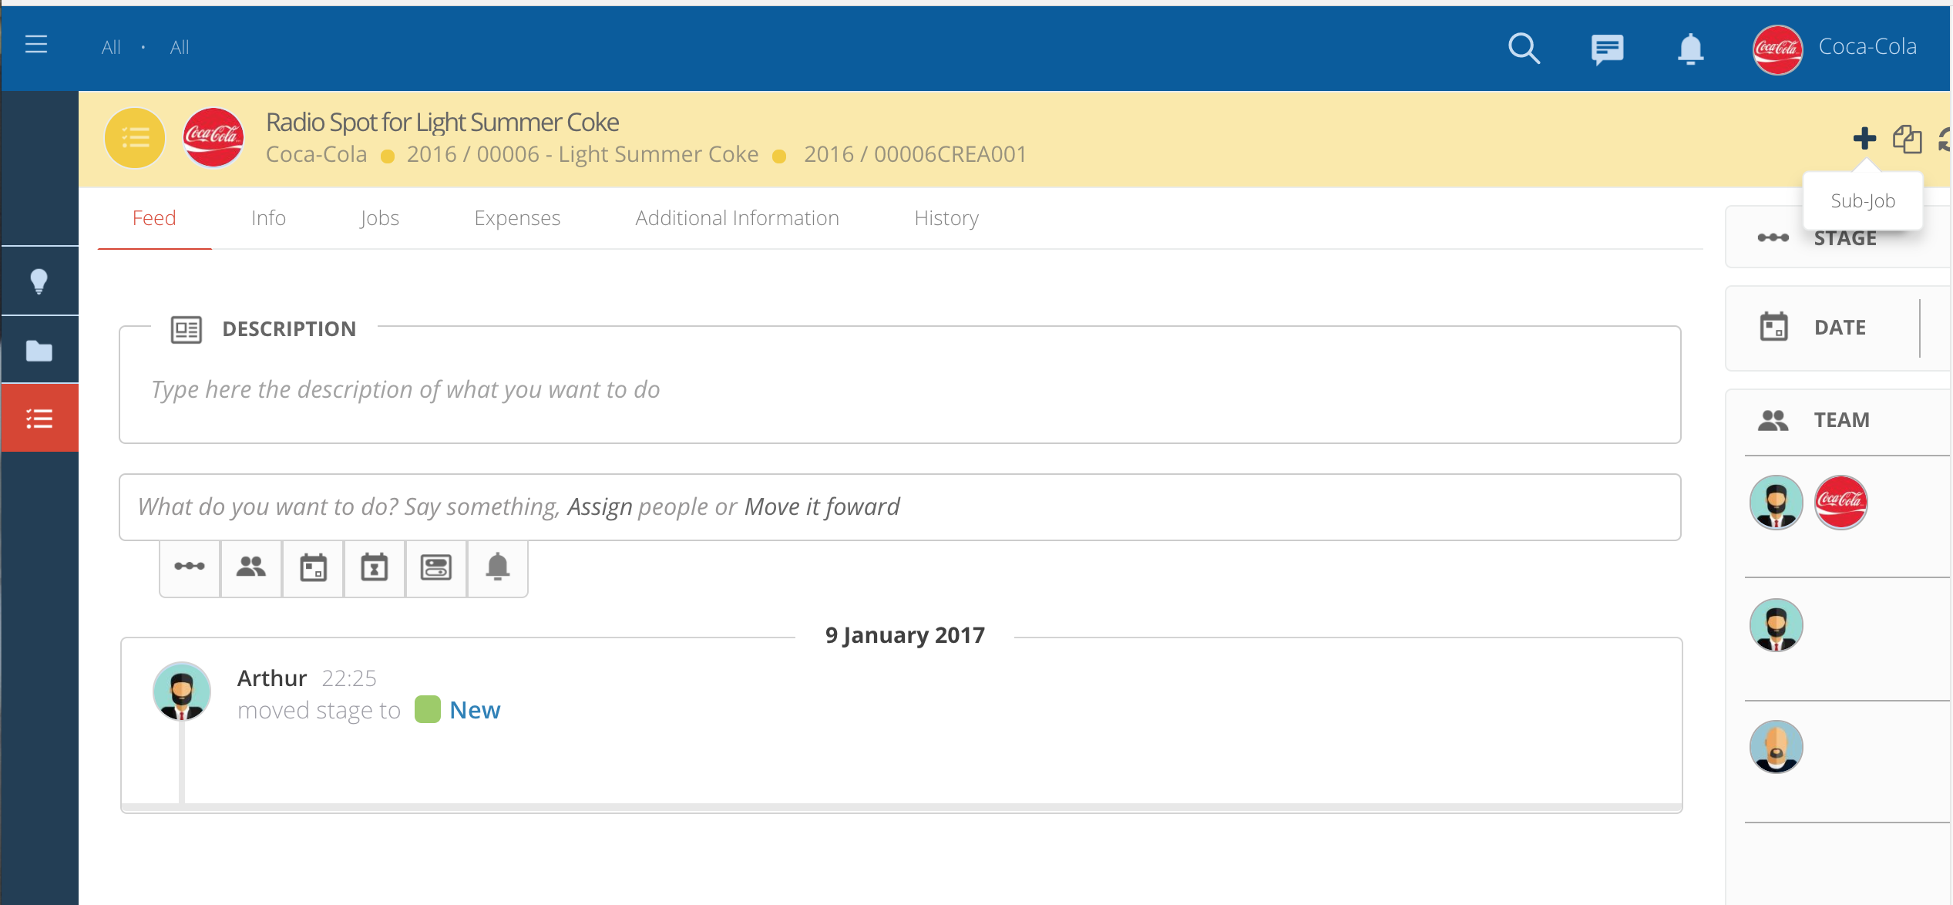Viewport: 1953px width, 905px height.
Task: Click the hamburger list icon beside job title
Action: click(133, 137)
